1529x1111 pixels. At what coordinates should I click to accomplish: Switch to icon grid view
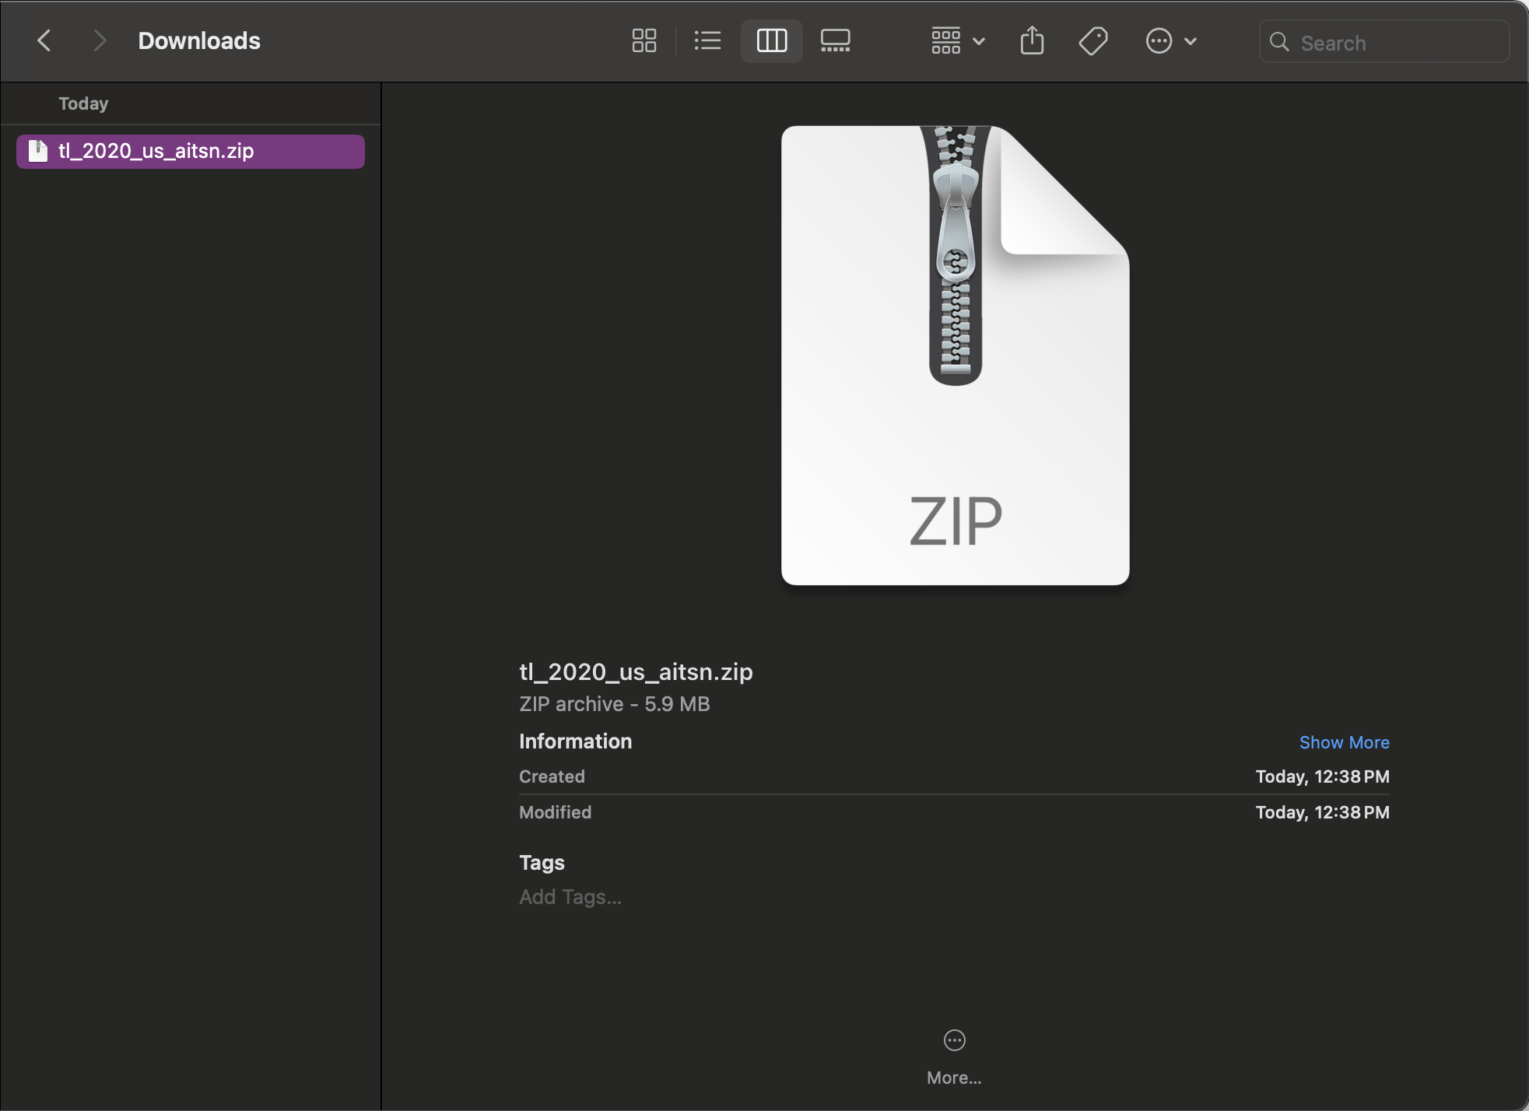(x=644, y=40)
